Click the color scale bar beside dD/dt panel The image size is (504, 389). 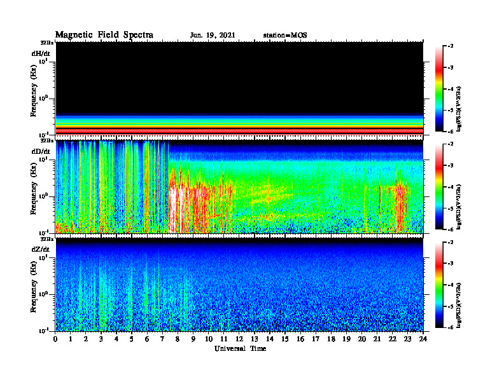click(439, 187)
